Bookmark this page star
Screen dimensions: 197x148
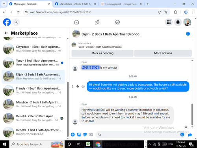[x=166, y=12]
